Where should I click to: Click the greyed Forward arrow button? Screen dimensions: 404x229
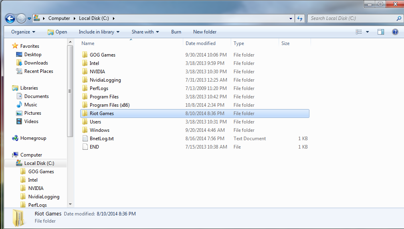(x=21, y=18)
